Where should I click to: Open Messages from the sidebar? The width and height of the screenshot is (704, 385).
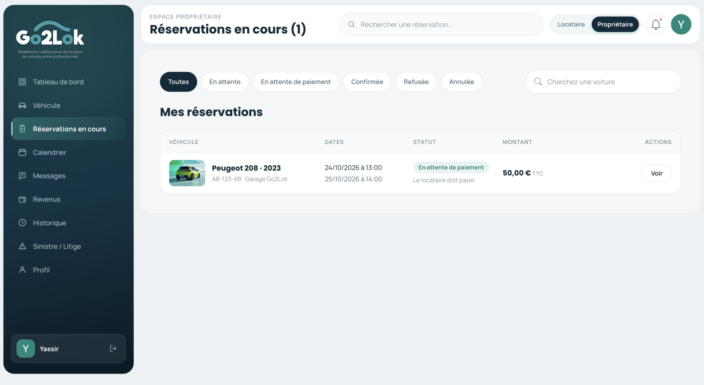(x=68, y=176)
